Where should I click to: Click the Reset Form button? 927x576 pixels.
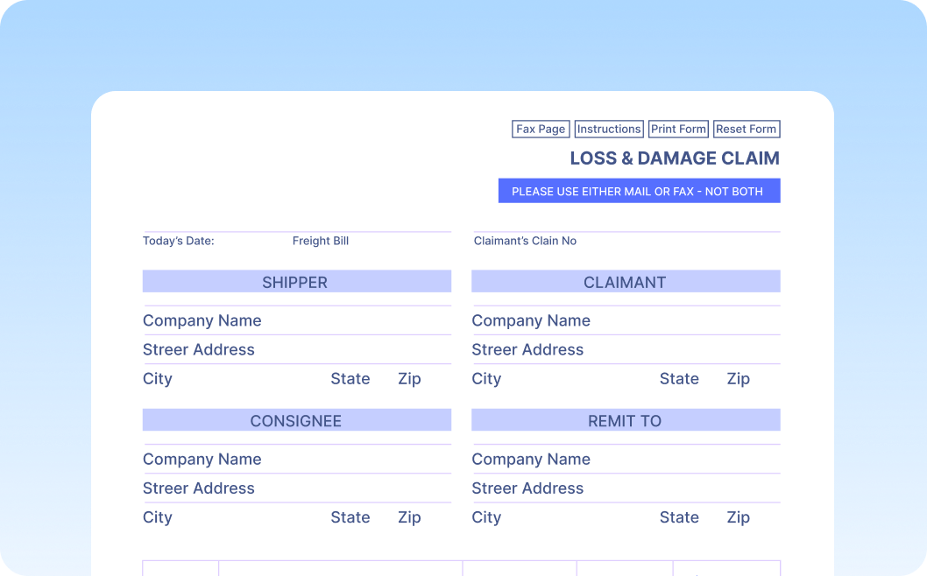click(746, 129)
